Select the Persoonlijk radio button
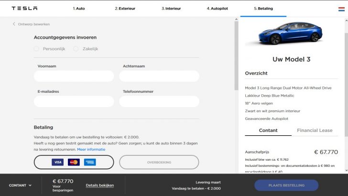This screenshot has height=196, width=348. point(36,49)
